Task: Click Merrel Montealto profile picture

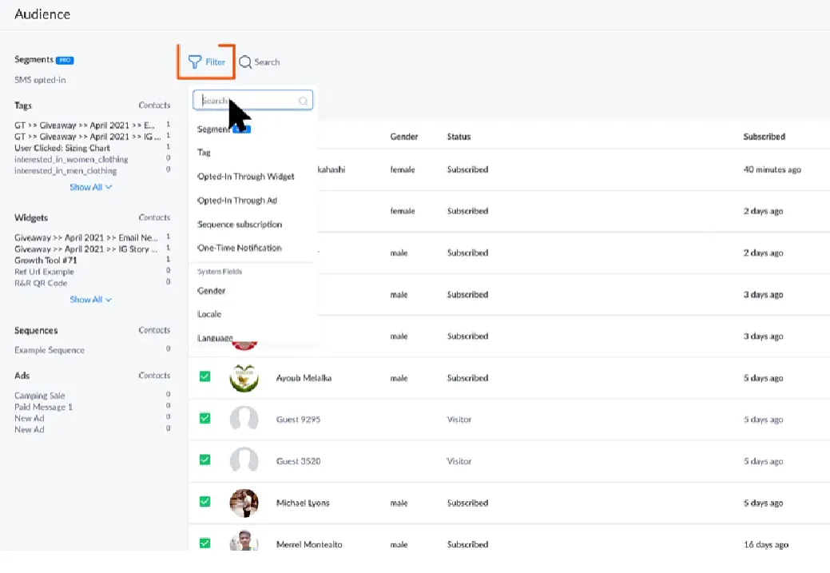Action: point(244,543)
